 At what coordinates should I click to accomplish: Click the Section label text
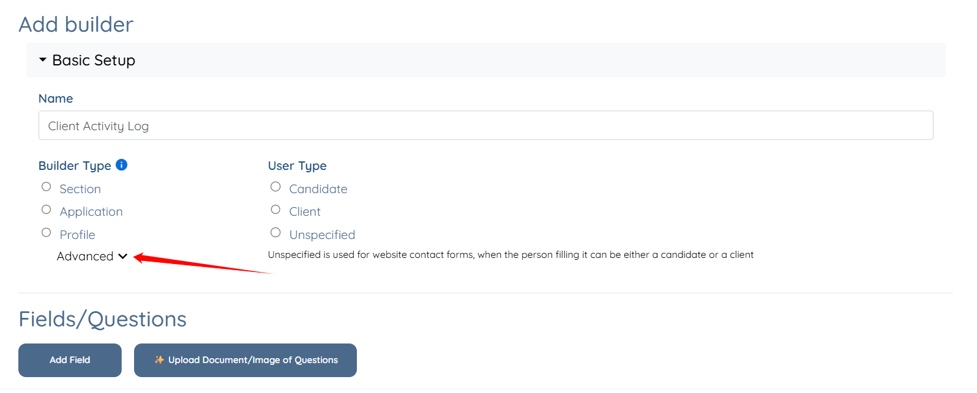coord(80,189)
